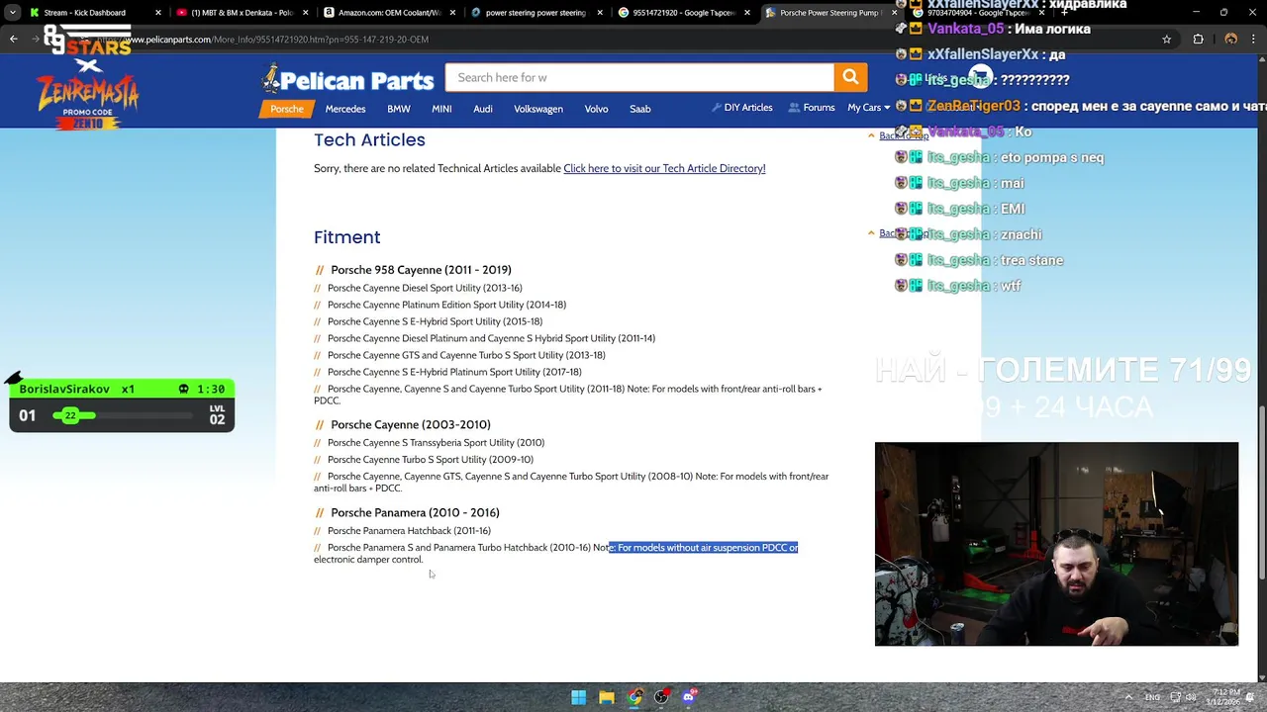The image size is (1267, 712).
Task: Close the MBT & BM x Denkata tab
Action: (x=304, y=13)
